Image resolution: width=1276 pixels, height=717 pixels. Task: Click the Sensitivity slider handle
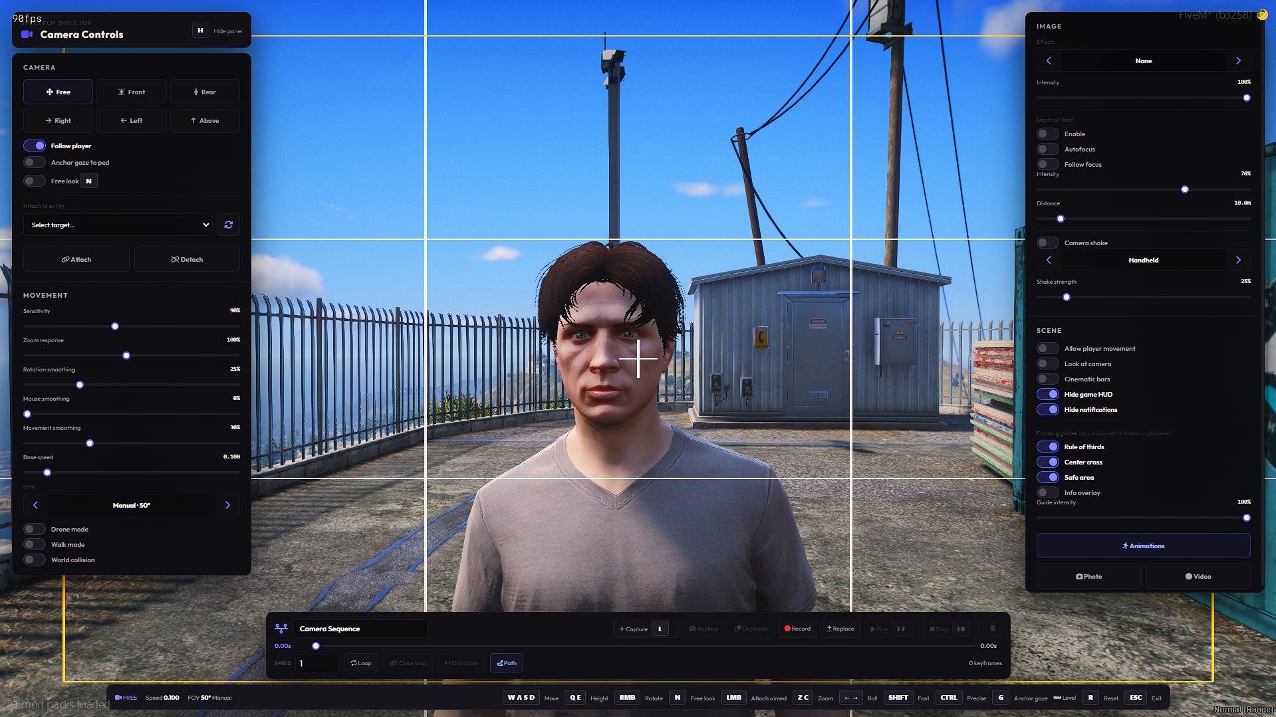click(x=115, y=326)
